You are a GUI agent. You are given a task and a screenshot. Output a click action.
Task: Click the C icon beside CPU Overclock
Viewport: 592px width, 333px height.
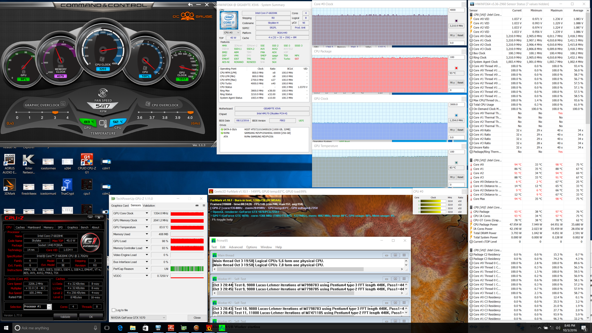point(148,104)
